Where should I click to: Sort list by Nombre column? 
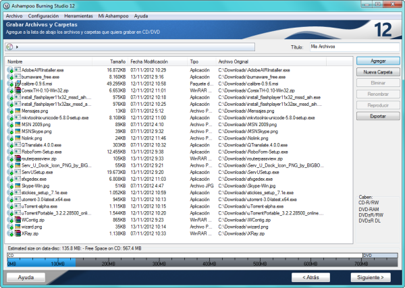[49, 61]
